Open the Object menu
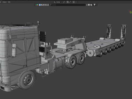The width and height of the screenshot is (132, 99). pos(4,2)
